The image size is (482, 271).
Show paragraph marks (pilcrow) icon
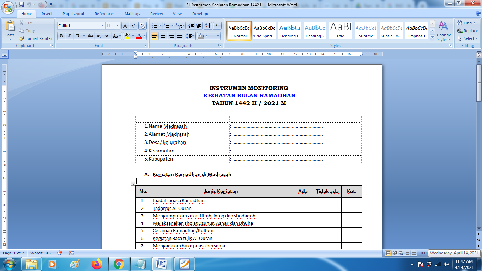coord(217,26)
